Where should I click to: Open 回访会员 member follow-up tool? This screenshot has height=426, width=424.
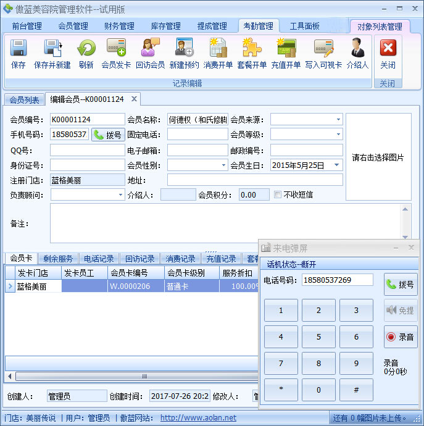pos(150,48)
